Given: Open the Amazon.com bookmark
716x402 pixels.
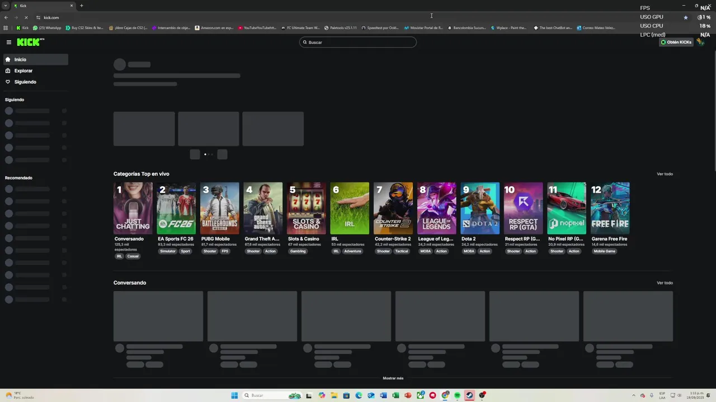Looking at the screenshot, I should (214, 28).
